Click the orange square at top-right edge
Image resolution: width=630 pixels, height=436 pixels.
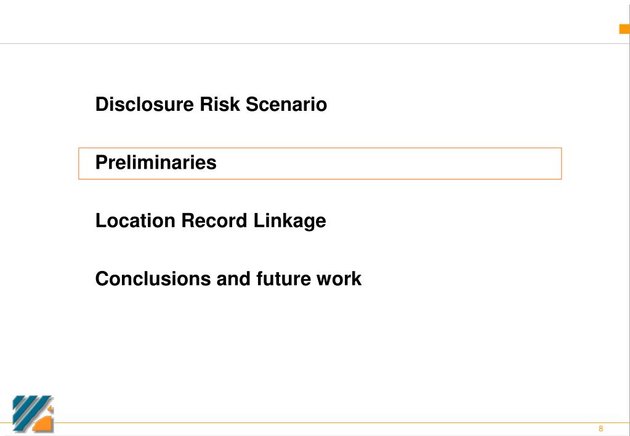point(624,29)
